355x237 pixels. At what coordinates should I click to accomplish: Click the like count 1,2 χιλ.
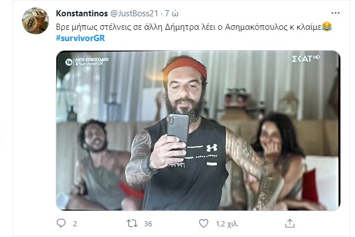point(227,224)
